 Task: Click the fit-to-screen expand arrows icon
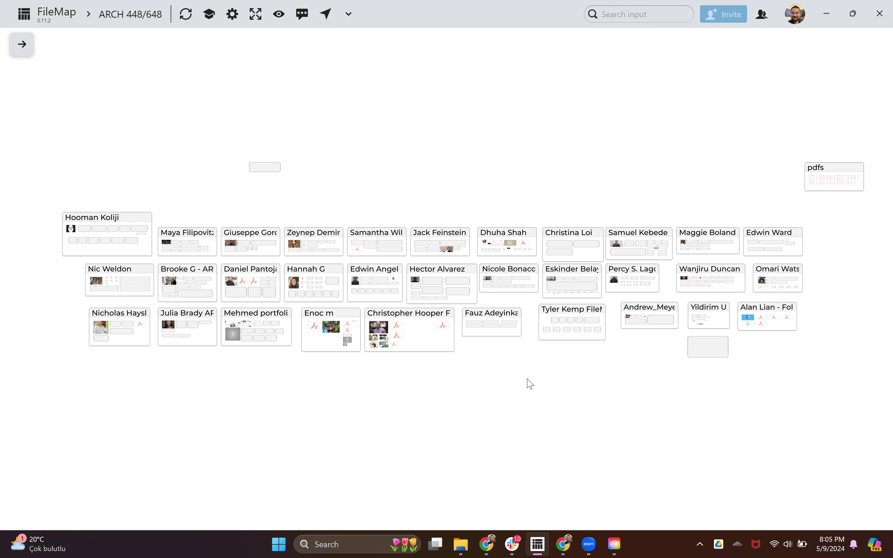pyautogui.click(x=255, y=14)
